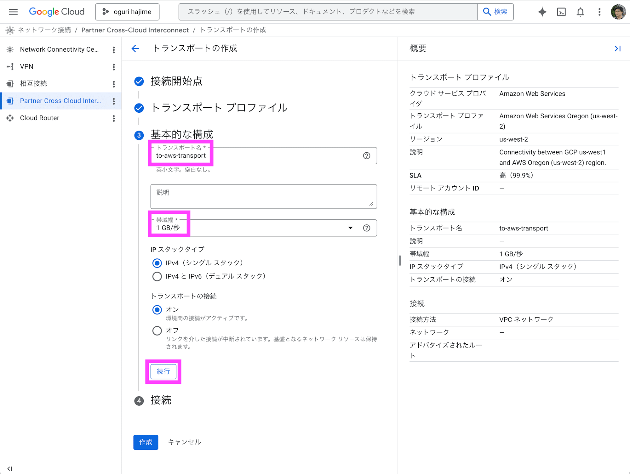
Task: Click the 作成 create button
Action: tap(146, 442)
